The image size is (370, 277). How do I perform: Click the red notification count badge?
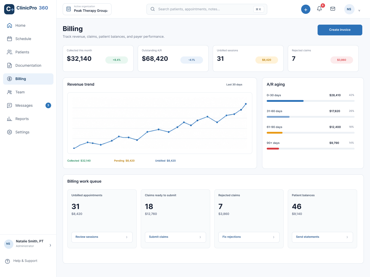(x=323, y=5)
